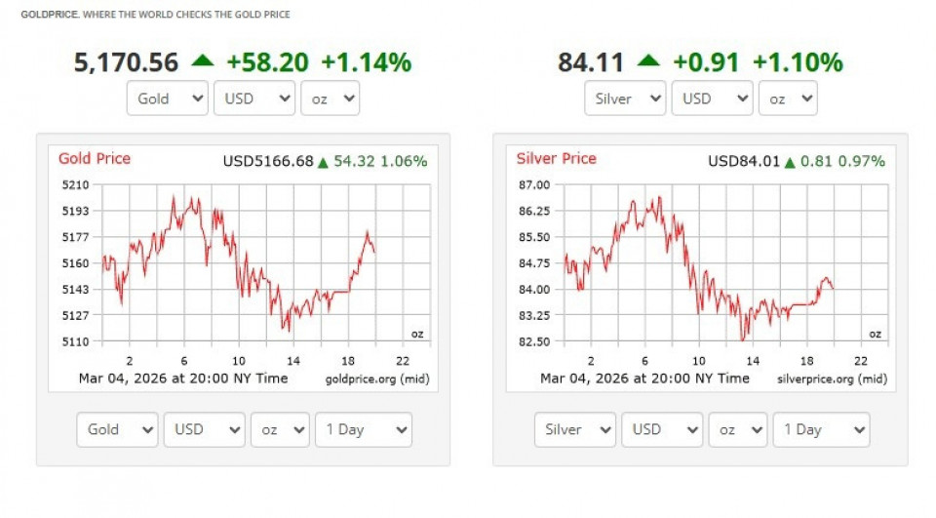Click the silverprice.org (mid) chart label

832,379
